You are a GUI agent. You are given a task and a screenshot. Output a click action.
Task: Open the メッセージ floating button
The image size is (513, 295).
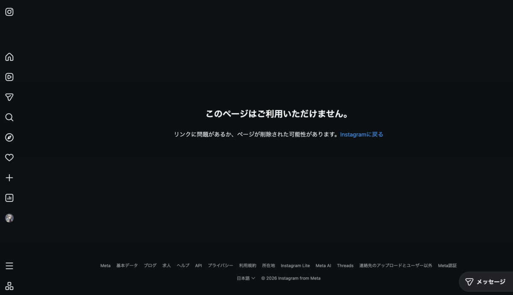(x=485, y=282)
